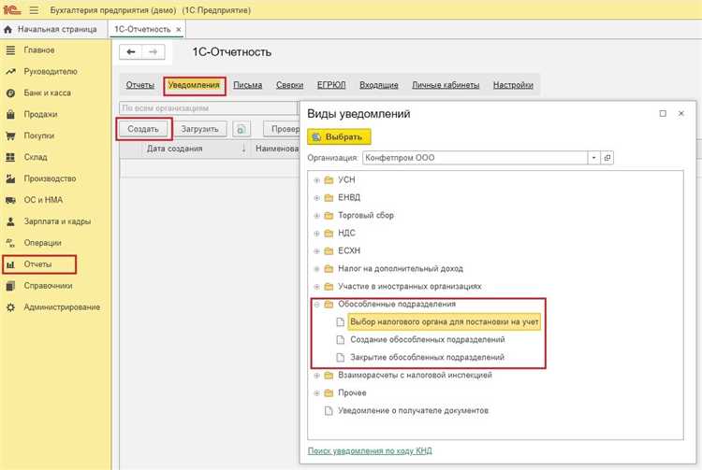
Task: Switch to Сверки tab
Action: click(289, 85)
